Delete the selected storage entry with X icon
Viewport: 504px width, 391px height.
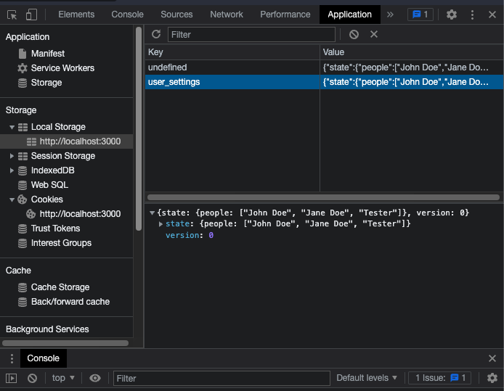(374, 34)
